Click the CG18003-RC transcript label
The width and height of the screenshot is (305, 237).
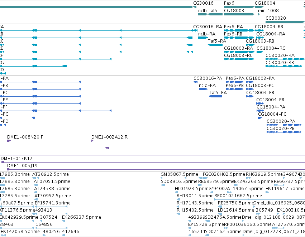coord(238,55)
